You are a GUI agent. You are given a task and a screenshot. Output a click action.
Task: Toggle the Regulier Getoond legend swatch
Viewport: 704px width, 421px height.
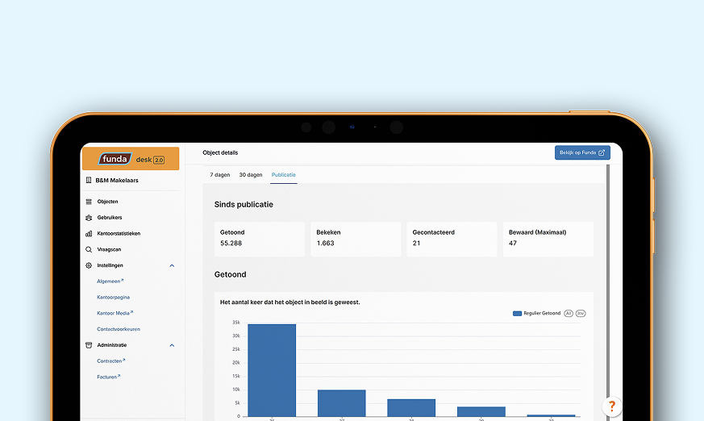[x=517, y=313]
